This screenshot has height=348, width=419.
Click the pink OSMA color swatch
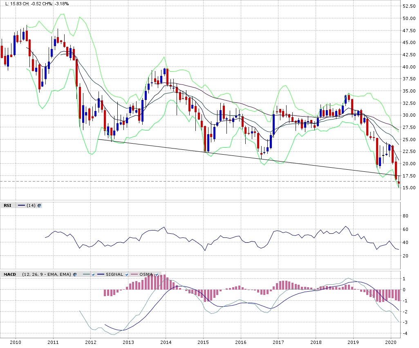coord(133,275)
